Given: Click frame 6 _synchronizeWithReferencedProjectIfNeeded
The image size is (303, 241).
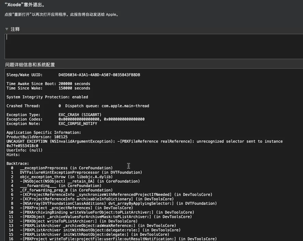Looking at the screenshot, I should click(x=111, y=195).
